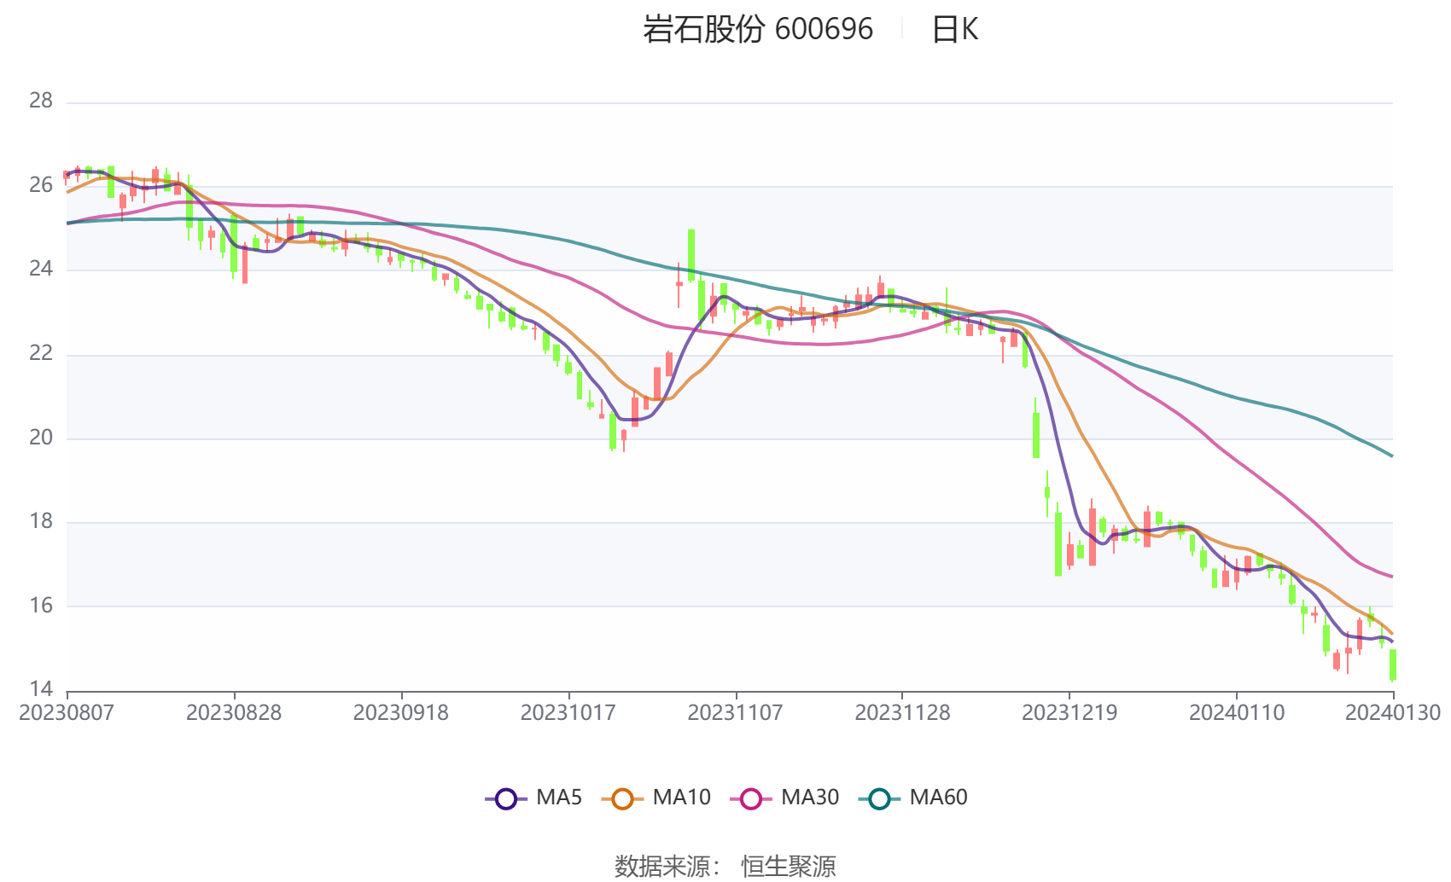This screenshot has height=882, width=1451.
Task: Click the last green candlestick at 20240130
Action: pos(1393,665)
